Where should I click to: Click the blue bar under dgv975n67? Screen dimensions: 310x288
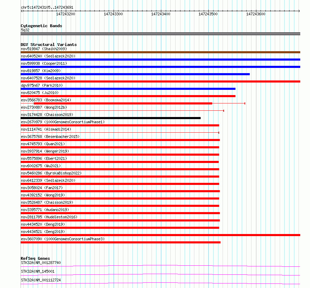(128, 89)
